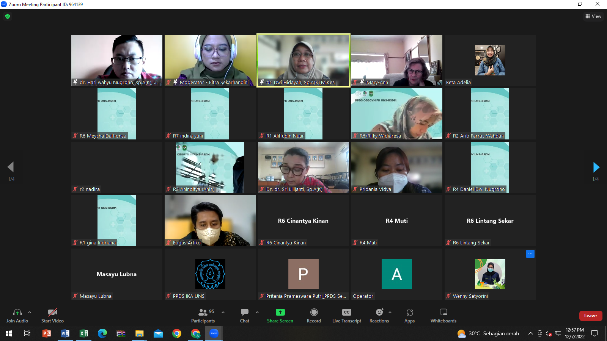Viewport: 607px width, 341px height.
Task: Select dr. Dwi Hidayah video thumbnail
Action: [x=303, y=60]
